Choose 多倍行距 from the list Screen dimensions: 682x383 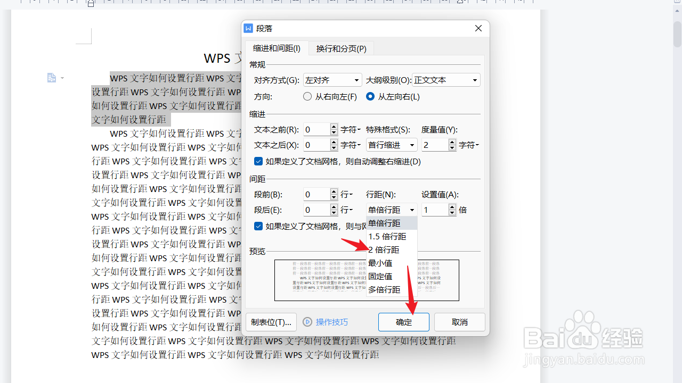click(x=392, y=290)
